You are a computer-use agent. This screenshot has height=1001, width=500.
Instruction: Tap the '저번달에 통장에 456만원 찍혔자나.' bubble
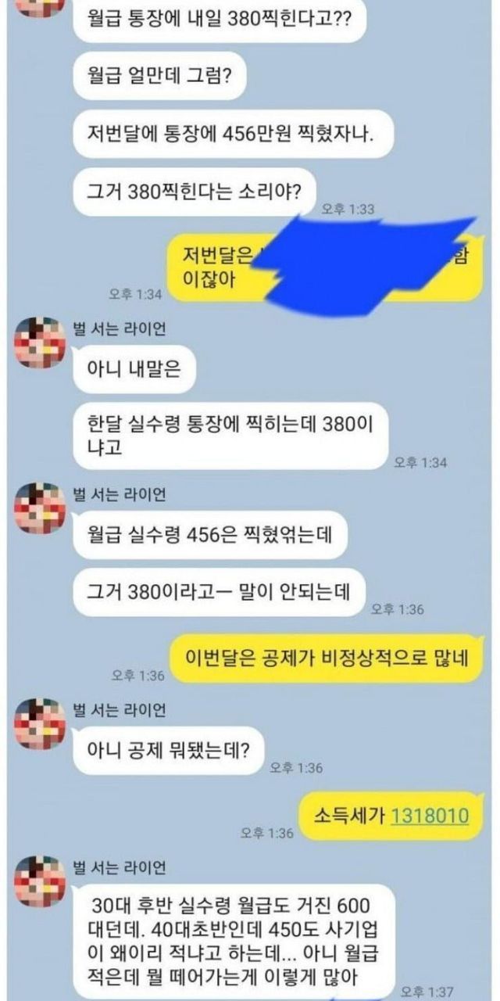[232, 134]
